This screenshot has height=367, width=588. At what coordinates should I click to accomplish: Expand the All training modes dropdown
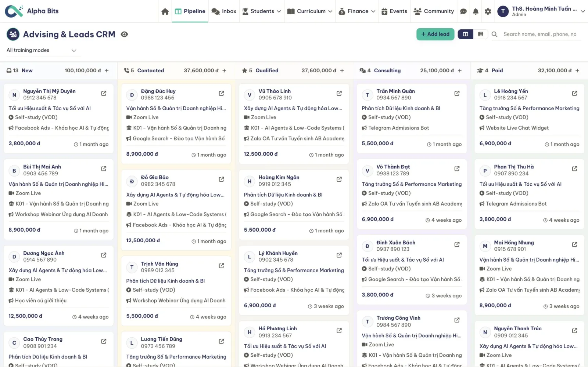pyautogui.click(x=42, y=50)
